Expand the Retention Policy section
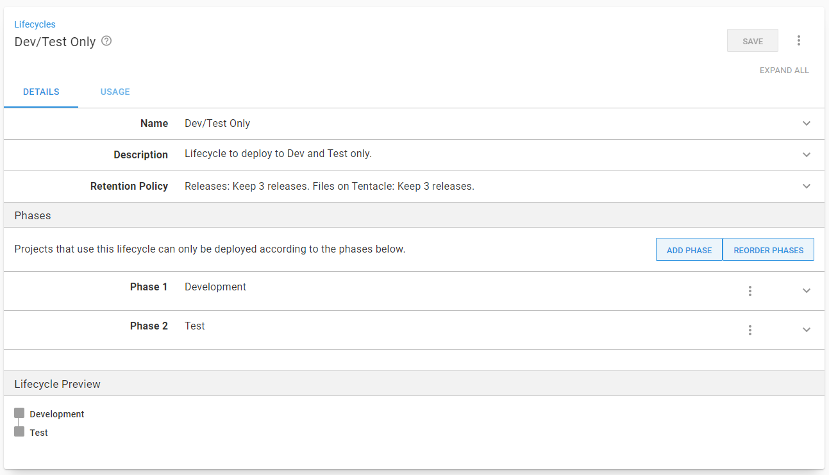 tap(807, 186)
